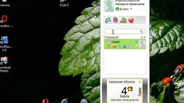
Task: Click the 'Киевская область' region label
Action: 122,82
